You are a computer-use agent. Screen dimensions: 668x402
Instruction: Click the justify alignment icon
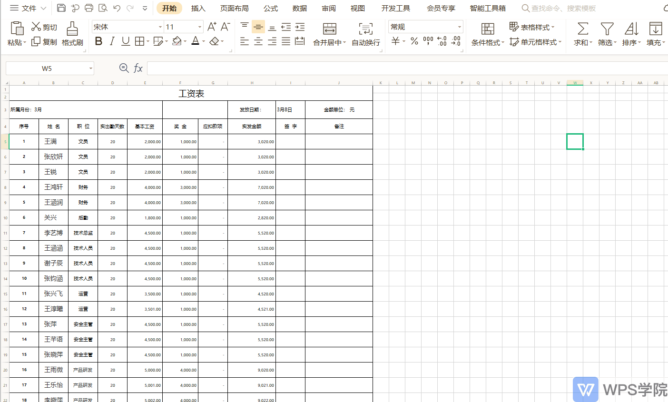click(x=286, y=41)
